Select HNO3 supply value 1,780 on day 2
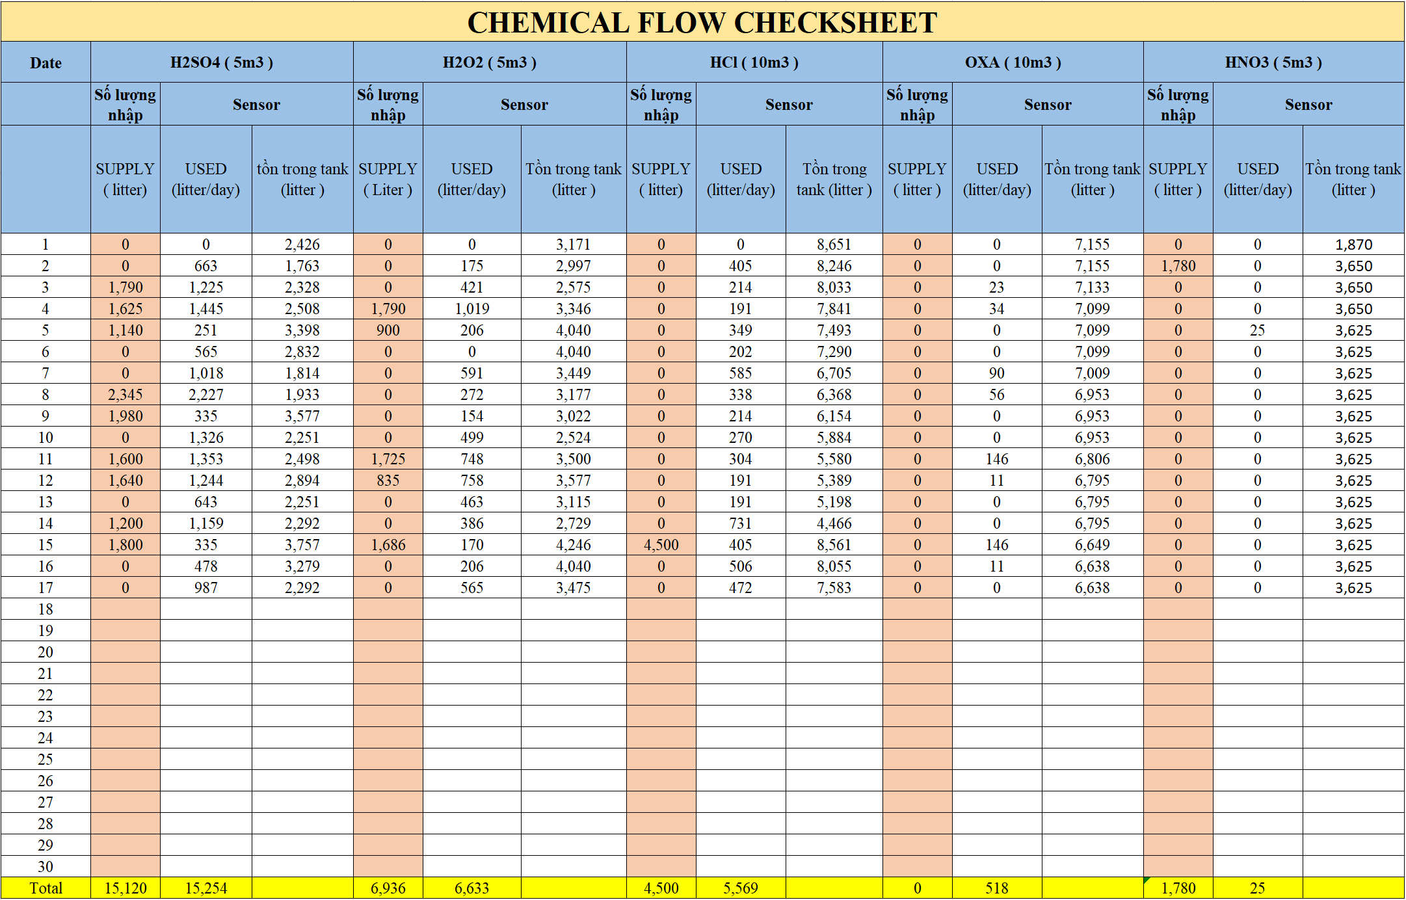This screenshot has height=900, width=1406. (1178, 266)
